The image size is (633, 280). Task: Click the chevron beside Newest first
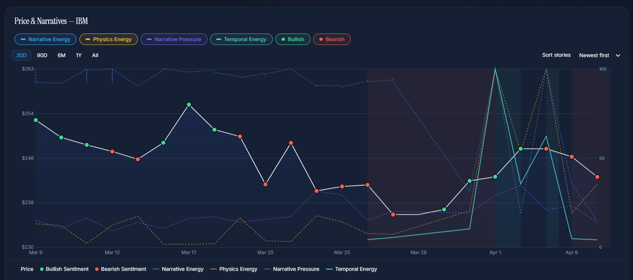tap(618, 56)
